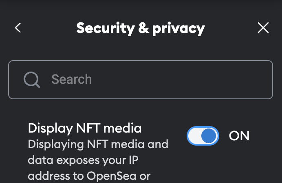282x183 pixels.
Task: Click the word OpenSea in the description
Action: (x=112, y=176)
